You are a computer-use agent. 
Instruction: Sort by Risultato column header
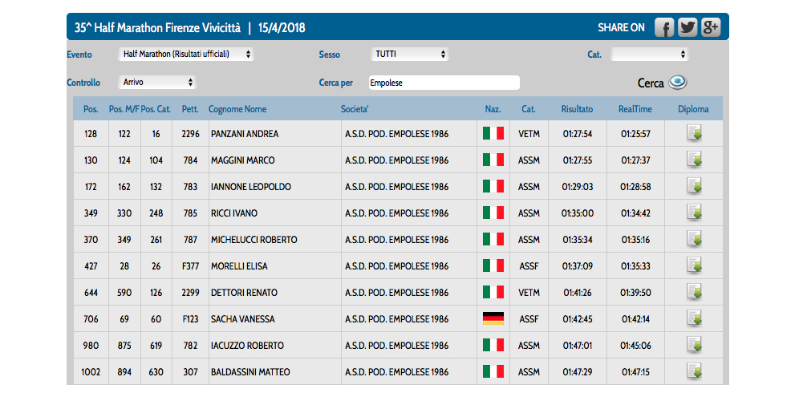[x=577, y=109]
